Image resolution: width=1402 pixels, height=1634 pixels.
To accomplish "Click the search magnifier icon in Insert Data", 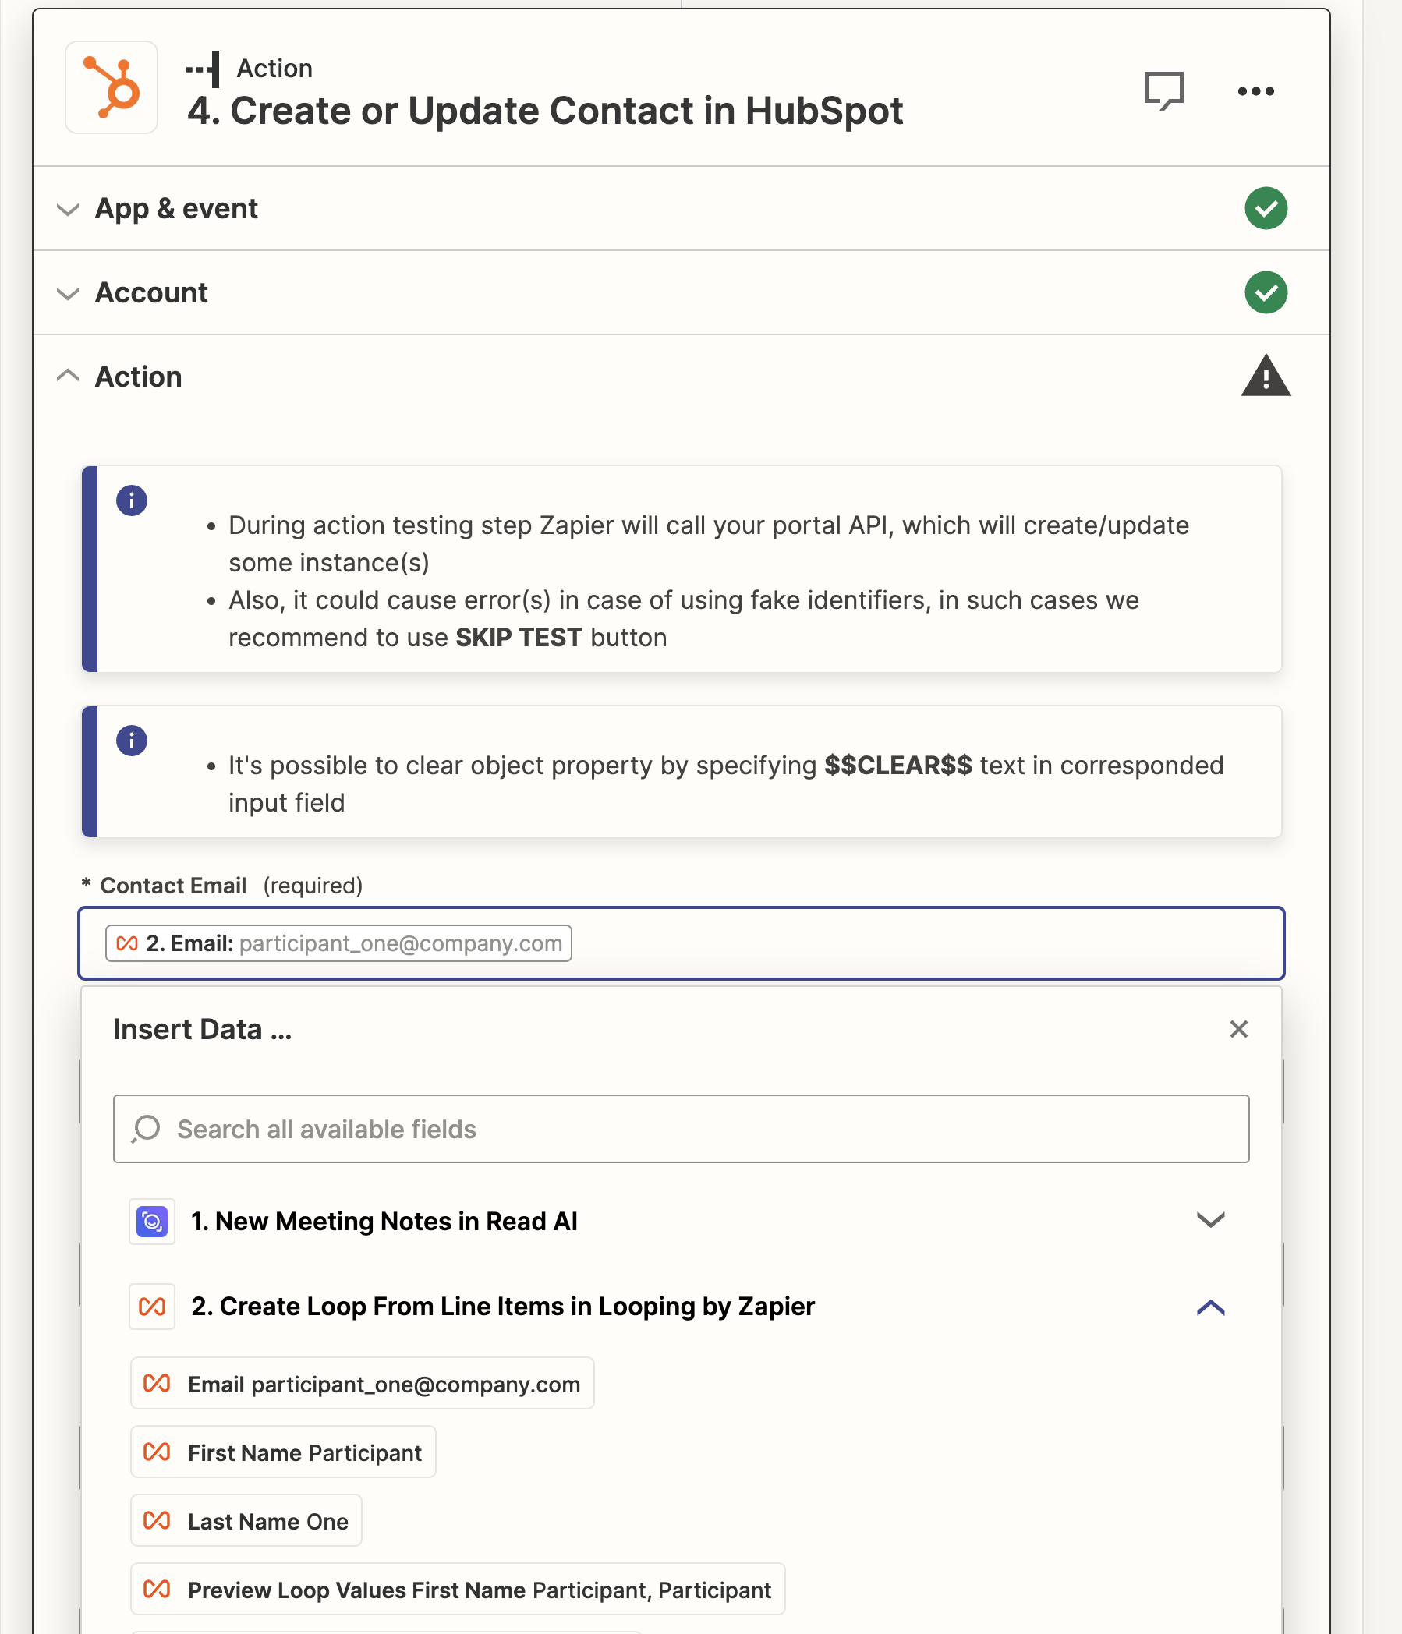I will click(x=146, y=1130).
